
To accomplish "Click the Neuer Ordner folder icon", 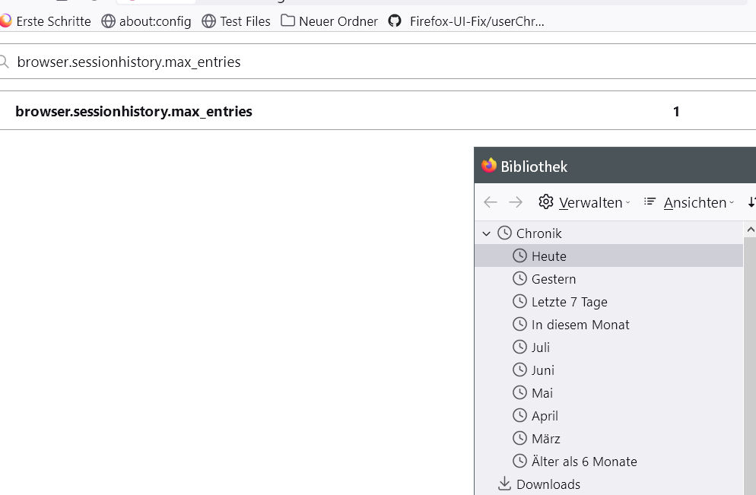I will click(x=288, y=21).
